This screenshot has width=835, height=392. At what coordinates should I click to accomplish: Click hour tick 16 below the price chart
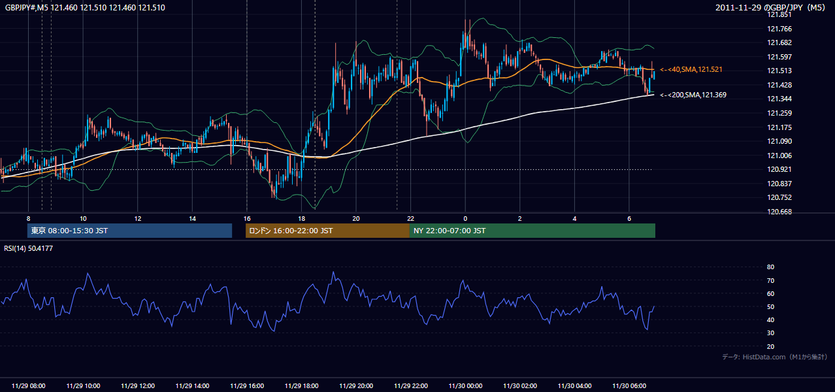pos(247,218)
